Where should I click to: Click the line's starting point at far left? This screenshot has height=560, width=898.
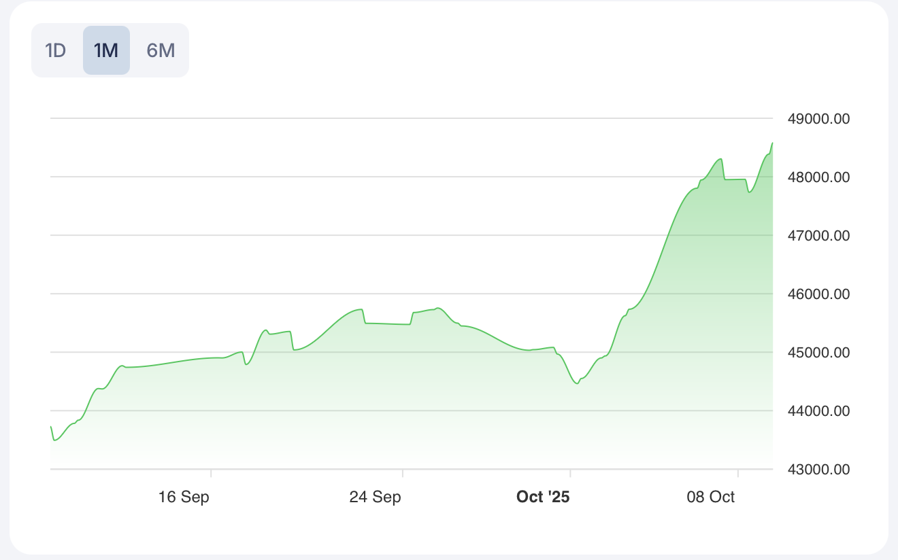51,427
